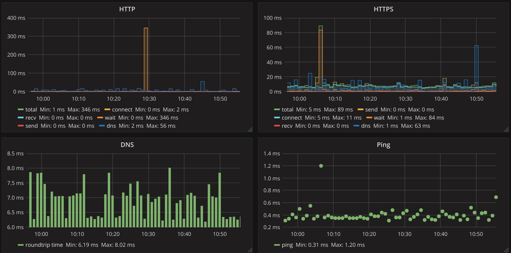
Task: Click the '100 ms' top axis label in HTTPS
Action: (272, 18)
